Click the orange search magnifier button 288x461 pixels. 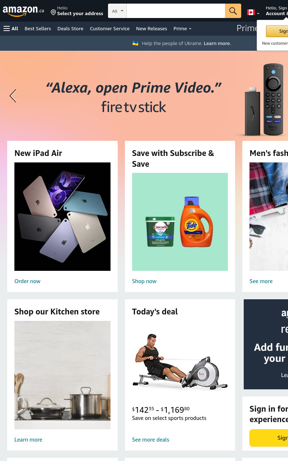click(233, 11)
